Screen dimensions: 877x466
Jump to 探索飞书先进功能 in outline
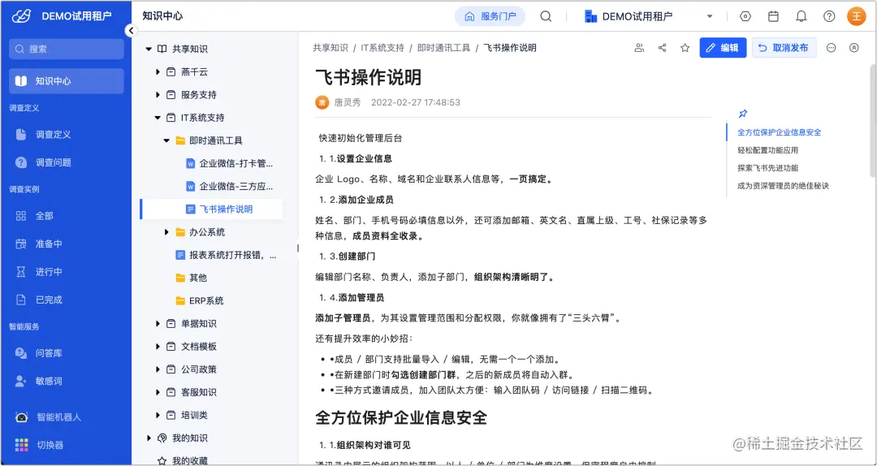[x=767, y=168]
